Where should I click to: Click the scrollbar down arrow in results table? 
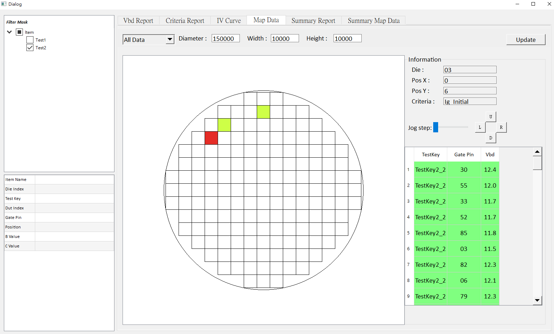(537, 300)
